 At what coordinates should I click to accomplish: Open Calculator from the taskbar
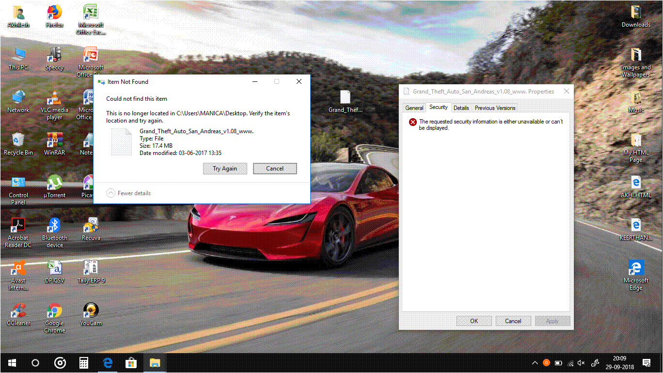[x=83, y=363]
